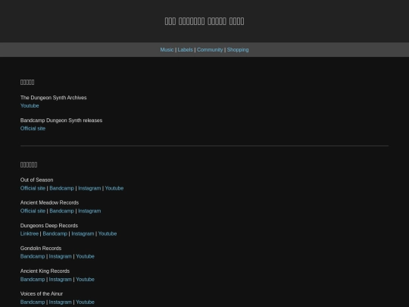This screenshot has height=307, width=409.
Task: Open Ancient Meadow Records Instagram
Action: point(89,211)
